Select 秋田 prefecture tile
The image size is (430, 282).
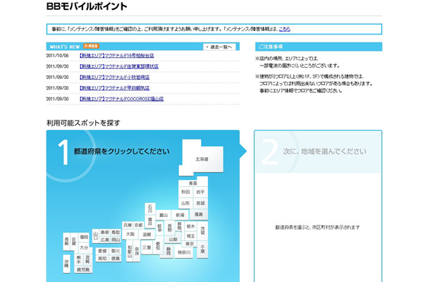click(185, 192)
